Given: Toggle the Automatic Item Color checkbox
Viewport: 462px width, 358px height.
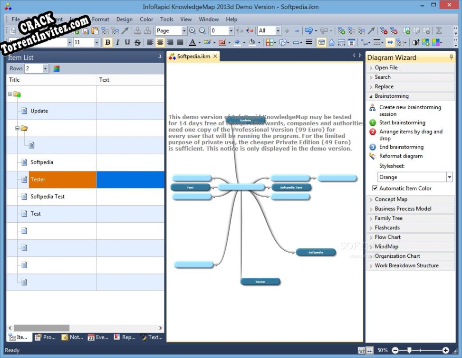Looking at the screenshot, I should (x=375, y=188).
